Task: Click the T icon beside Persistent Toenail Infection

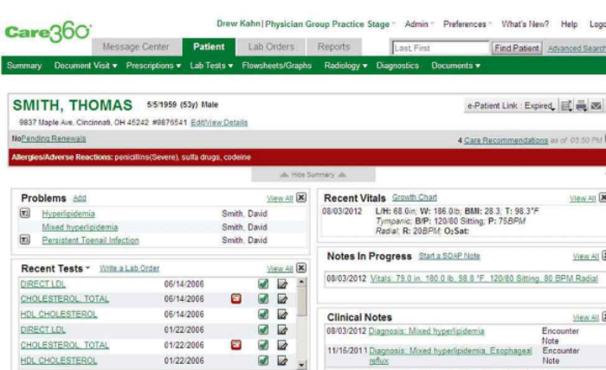Action: pyautogui.click(x=25, y=240)
